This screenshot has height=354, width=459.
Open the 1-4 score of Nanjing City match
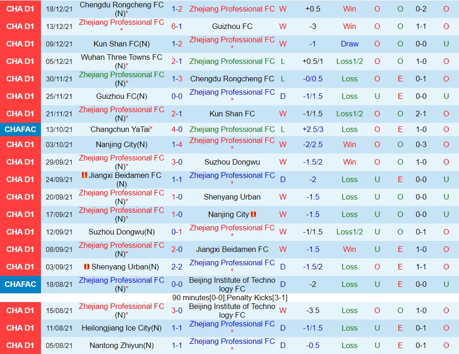tap(177, 144)
